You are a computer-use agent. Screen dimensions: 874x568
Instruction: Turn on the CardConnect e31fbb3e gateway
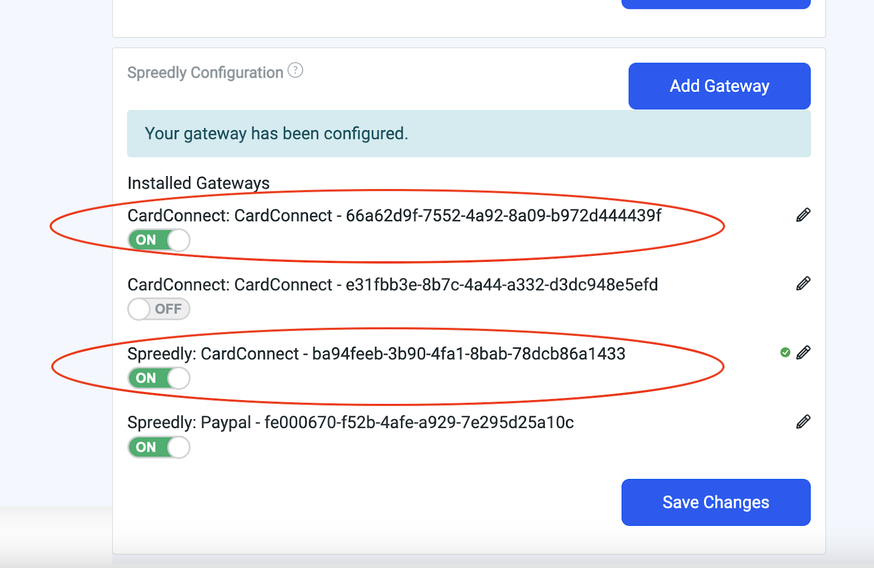[x=159, y=309]
